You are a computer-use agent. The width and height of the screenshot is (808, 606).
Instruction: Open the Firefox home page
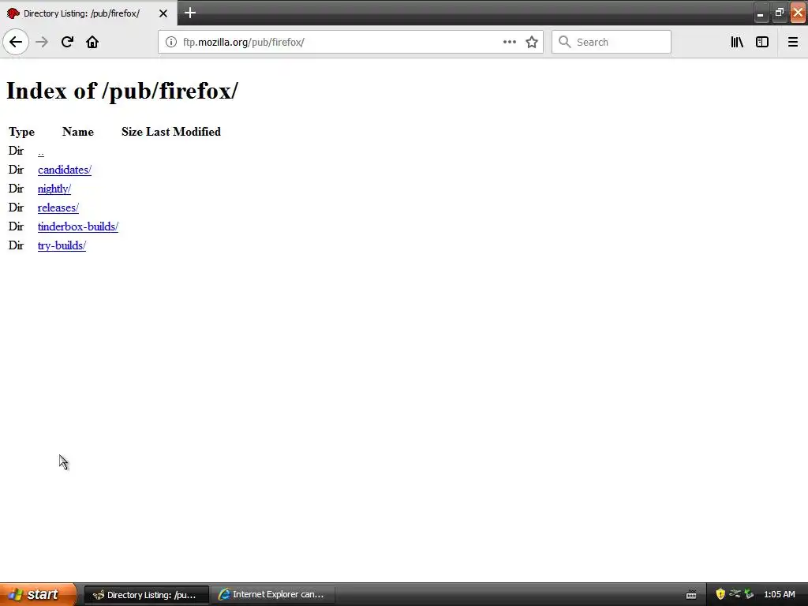92,42
